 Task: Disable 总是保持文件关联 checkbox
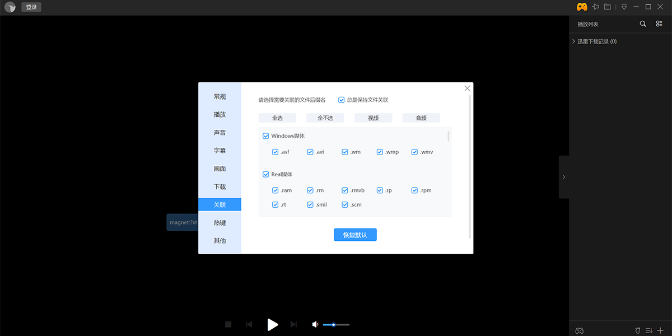pos(342,100)
